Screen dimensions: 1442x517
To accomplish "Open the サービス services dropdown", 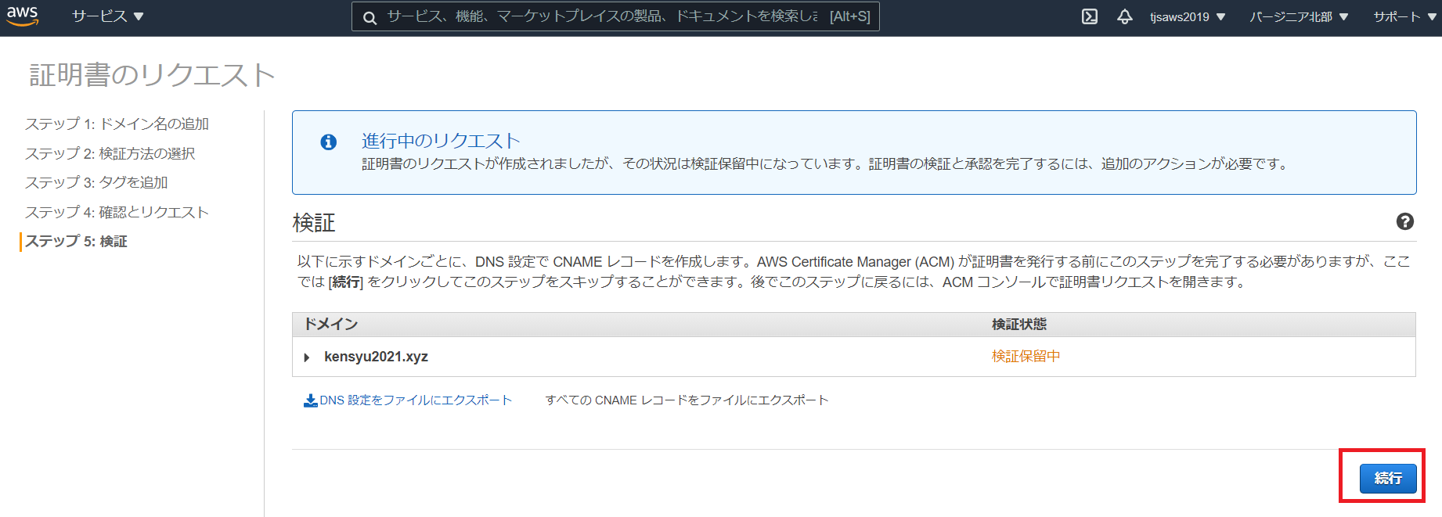I will [x=108, y=16].
